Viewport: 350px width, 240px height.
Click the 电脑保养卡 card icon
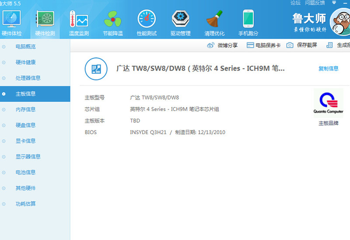tap(250, 45)
